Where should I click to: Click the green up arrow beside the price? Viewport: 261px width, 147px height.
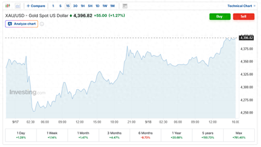pyautogui.click(x=71, y=15)
